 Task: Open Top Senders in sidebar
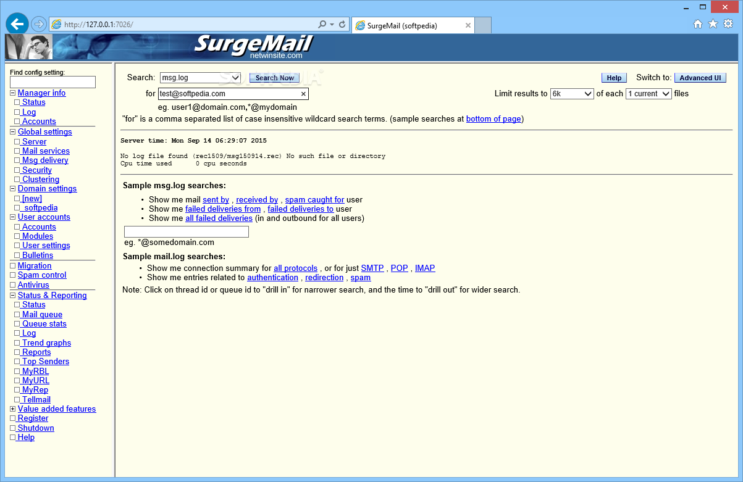pyautogui.click(x=44, y=362)
